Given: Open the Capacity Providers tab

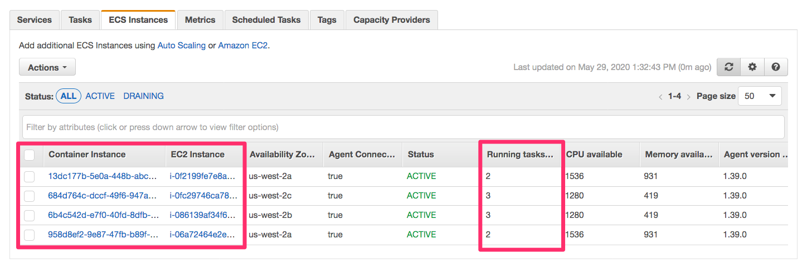Looking at the screenshot, I should click(391, 20).
